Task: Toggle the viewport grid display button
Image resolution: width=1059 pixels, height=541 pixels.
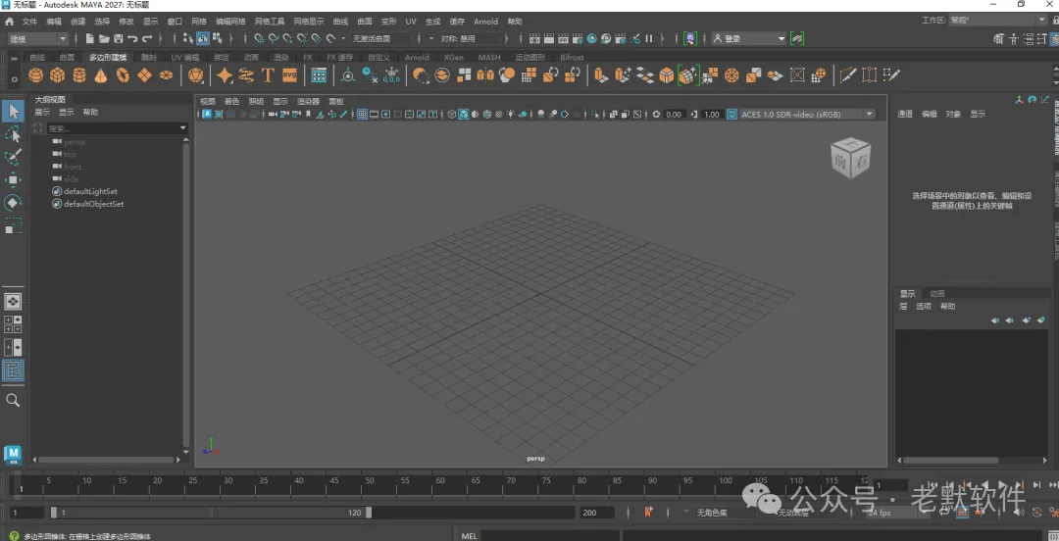Action: click(362, 115)
